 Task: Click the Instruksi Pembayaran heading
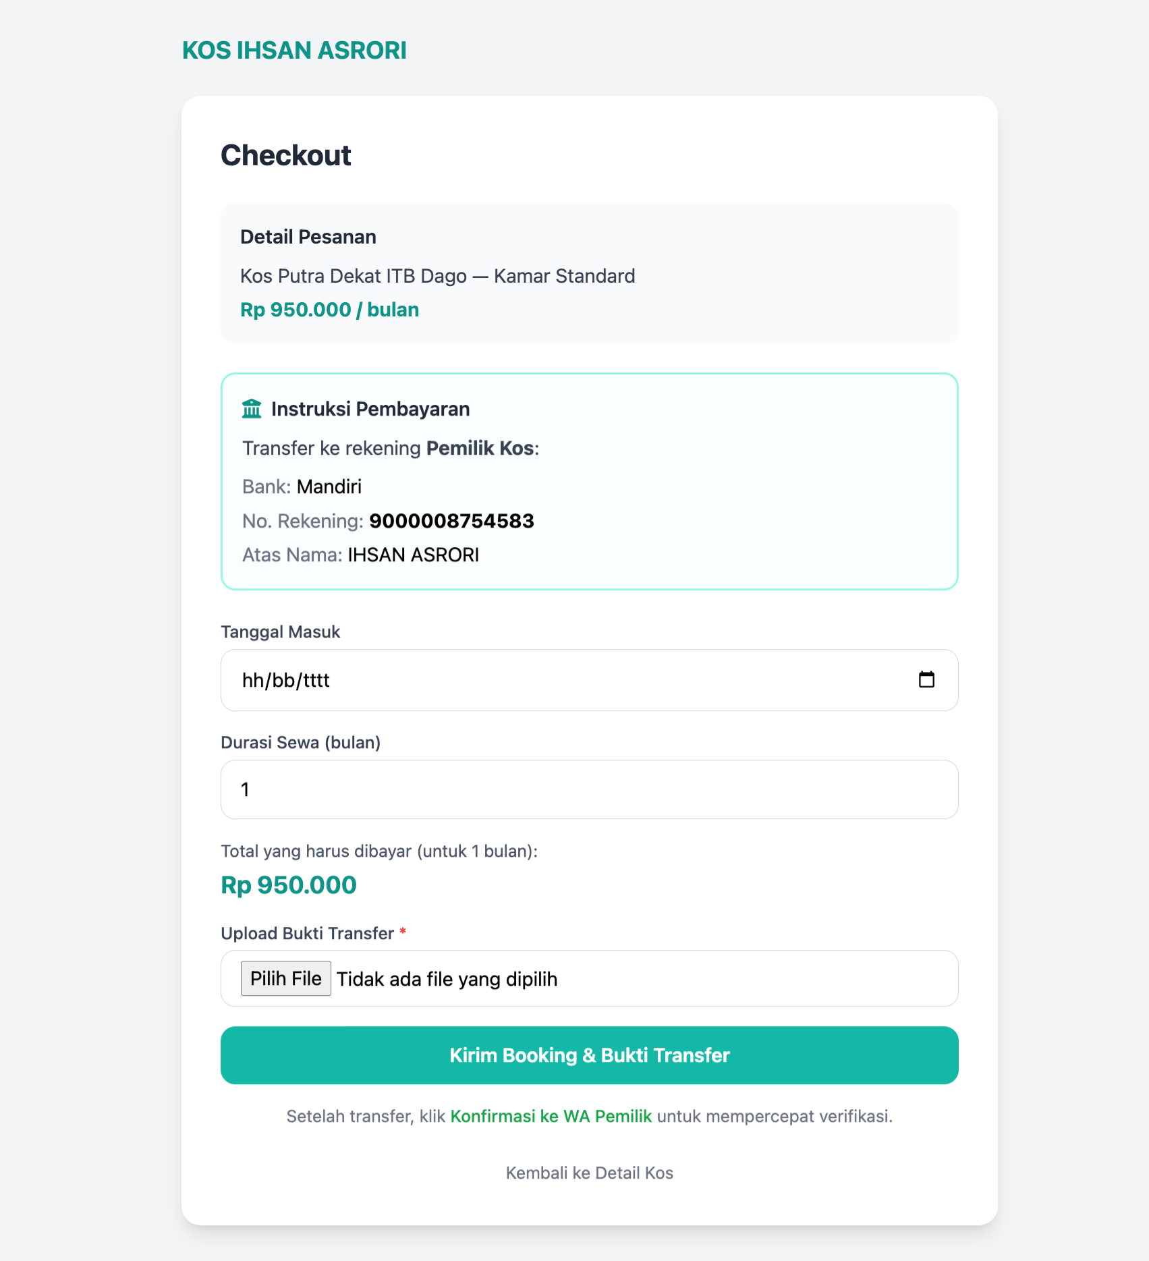tap(370, 409)
